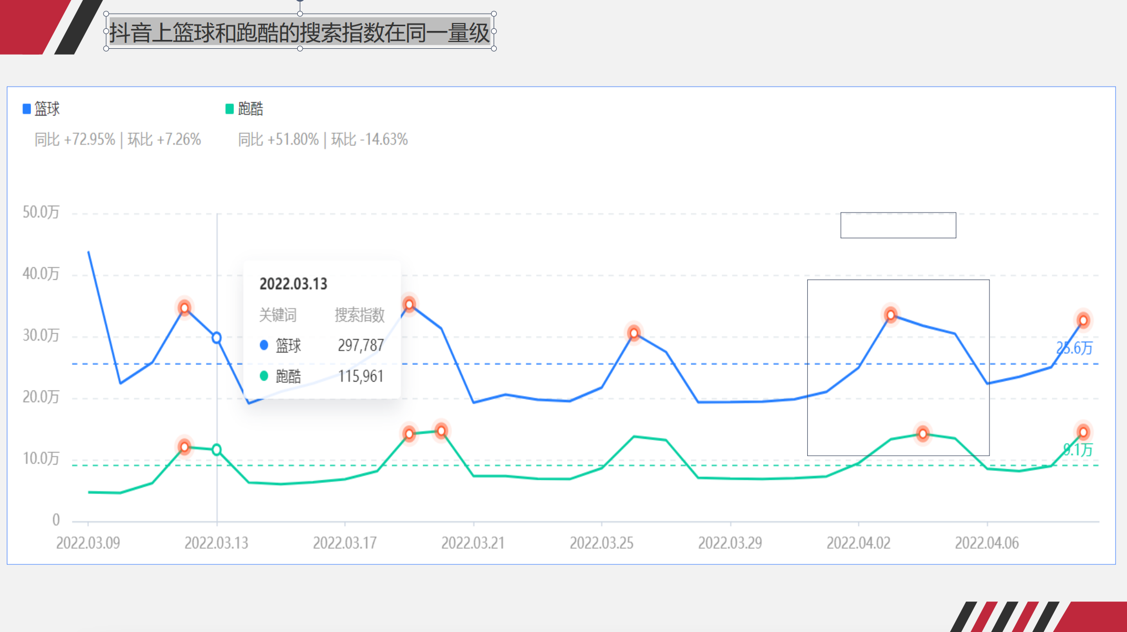Image resolution: width=1127 pixels, height=632 pixels.
Task: Click the right-middle resize handle of the title box
Action: [x=494, y=31]
